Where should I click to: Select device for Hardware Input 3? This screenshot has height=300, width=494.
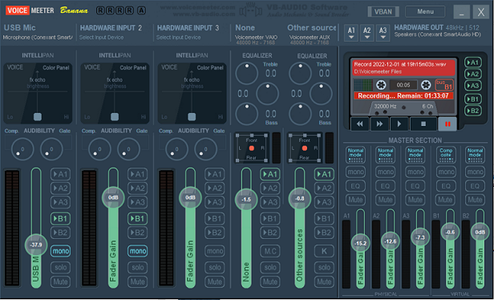[x=178, y=38]
